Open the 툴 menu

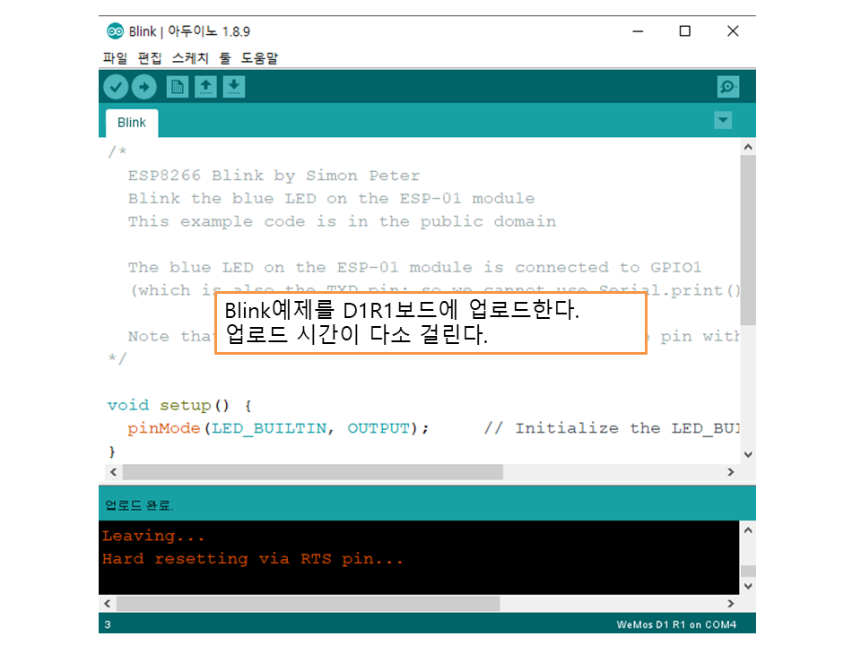pos(225,58)
